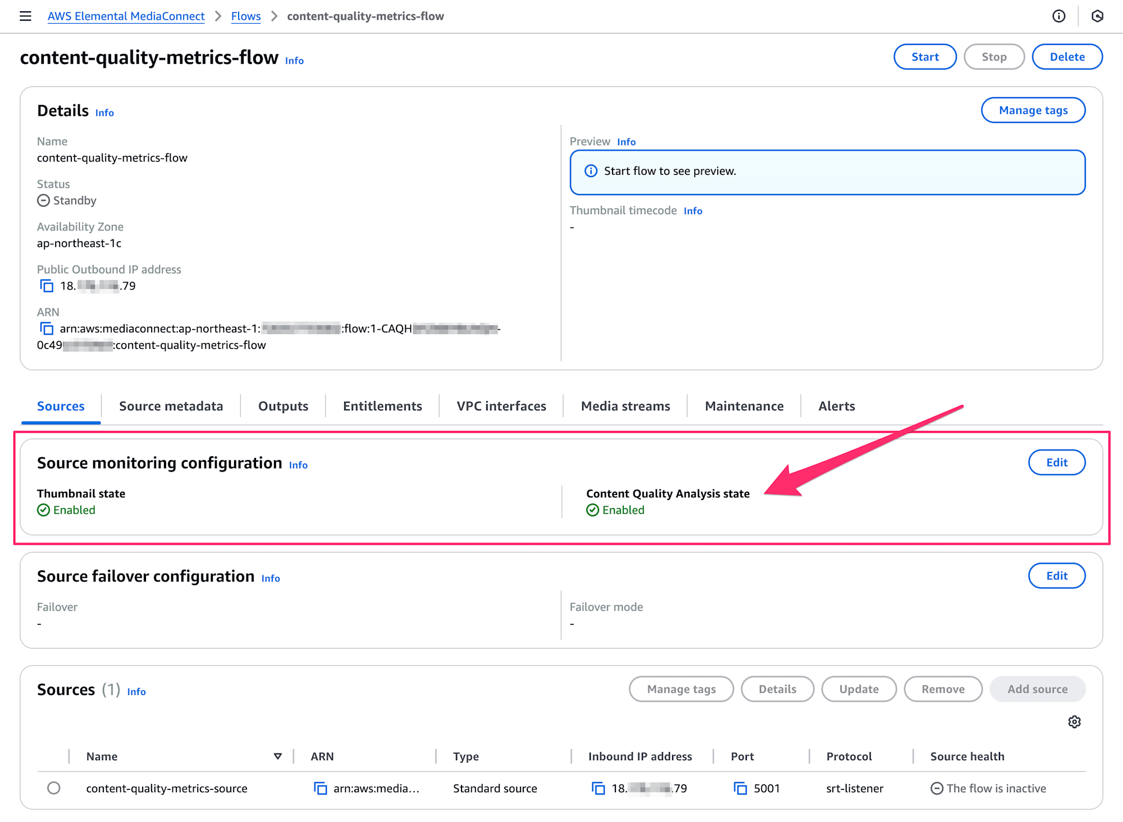The height and width of the screenshot is (822, 1123).
Task: Click Enabled under Content Quality Analysis state
Action: (615, 510)
